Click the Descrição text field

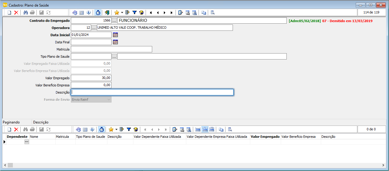point(152,92)
